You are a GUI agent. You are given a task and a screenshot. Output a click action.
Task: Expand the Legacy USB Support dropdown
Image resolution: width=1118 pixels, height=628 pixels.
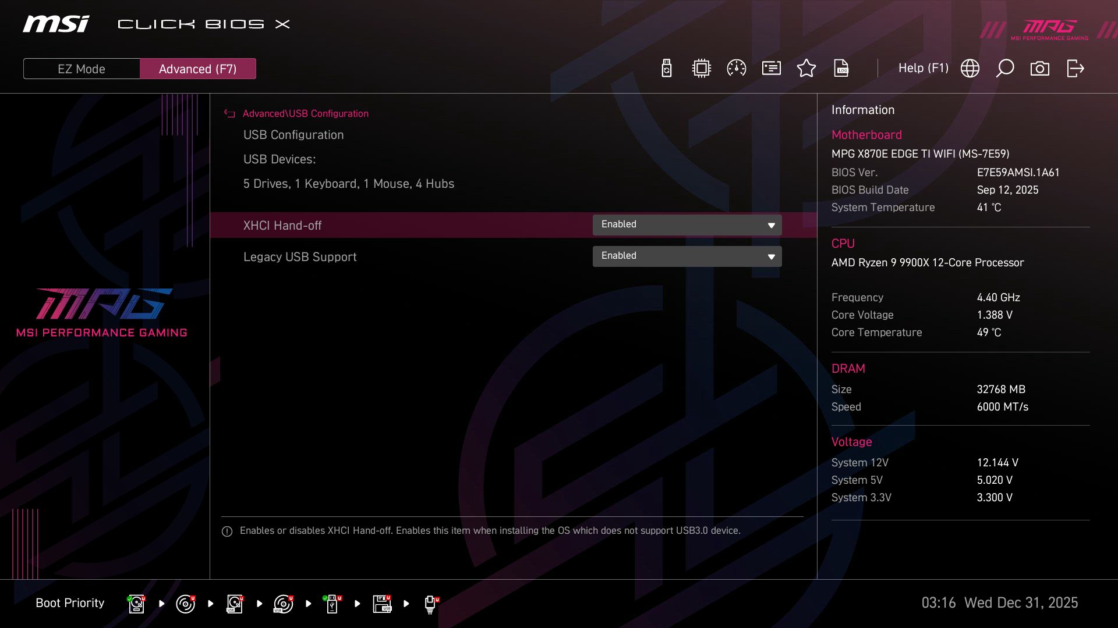click(770, 256)
